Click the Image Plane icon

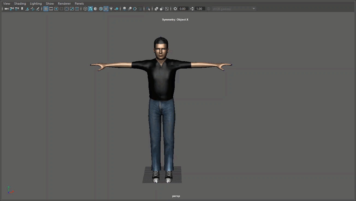click(27, 9)
